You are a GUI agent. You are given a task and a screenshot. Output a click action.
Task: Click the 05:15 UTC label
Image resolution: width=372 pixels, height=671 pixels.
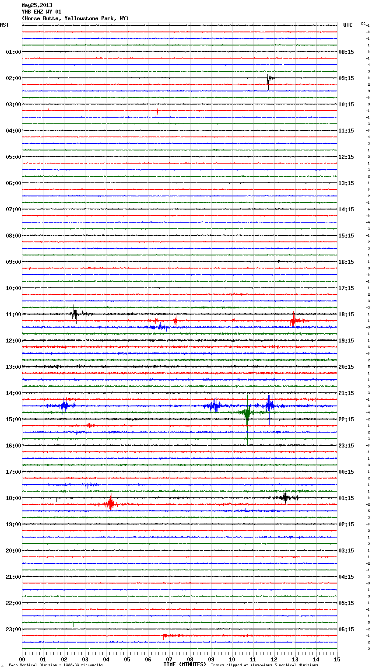346,603
